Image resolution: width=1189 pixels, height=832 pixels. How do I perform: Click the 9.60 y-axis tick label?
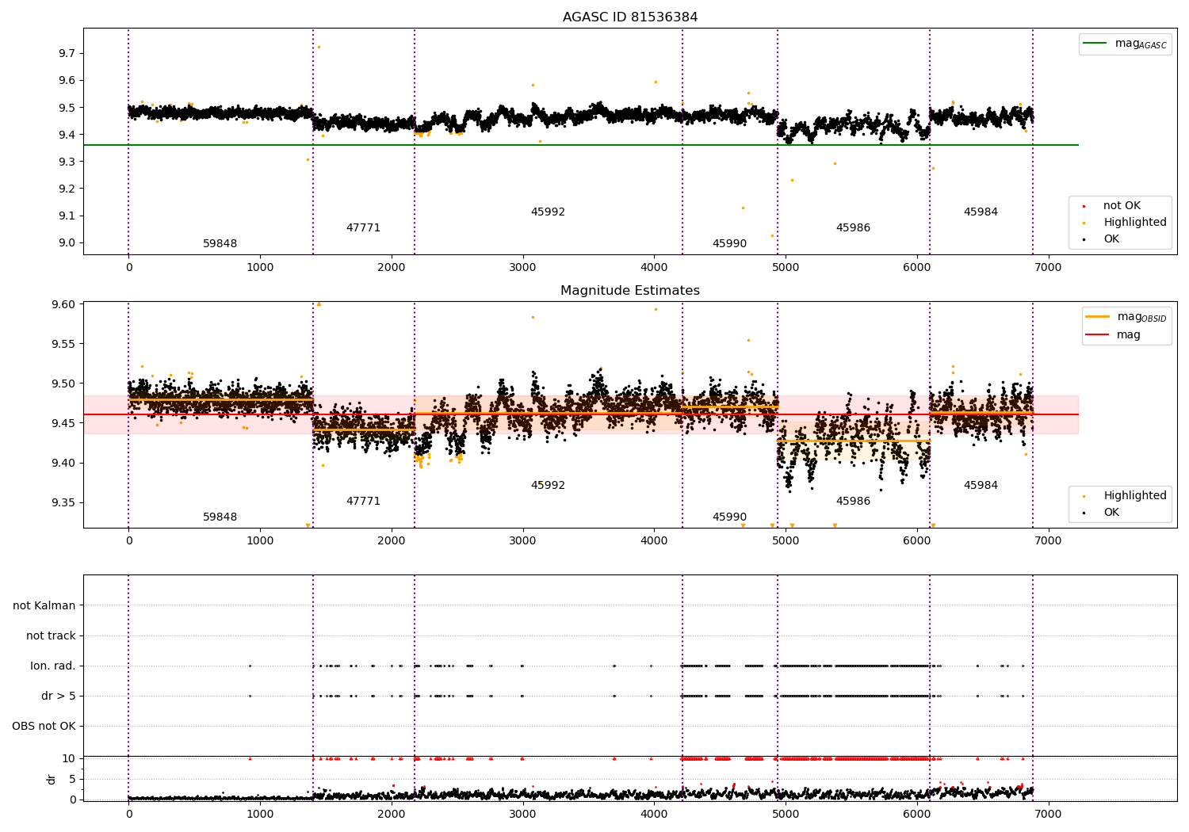click(x=63, y=305)
